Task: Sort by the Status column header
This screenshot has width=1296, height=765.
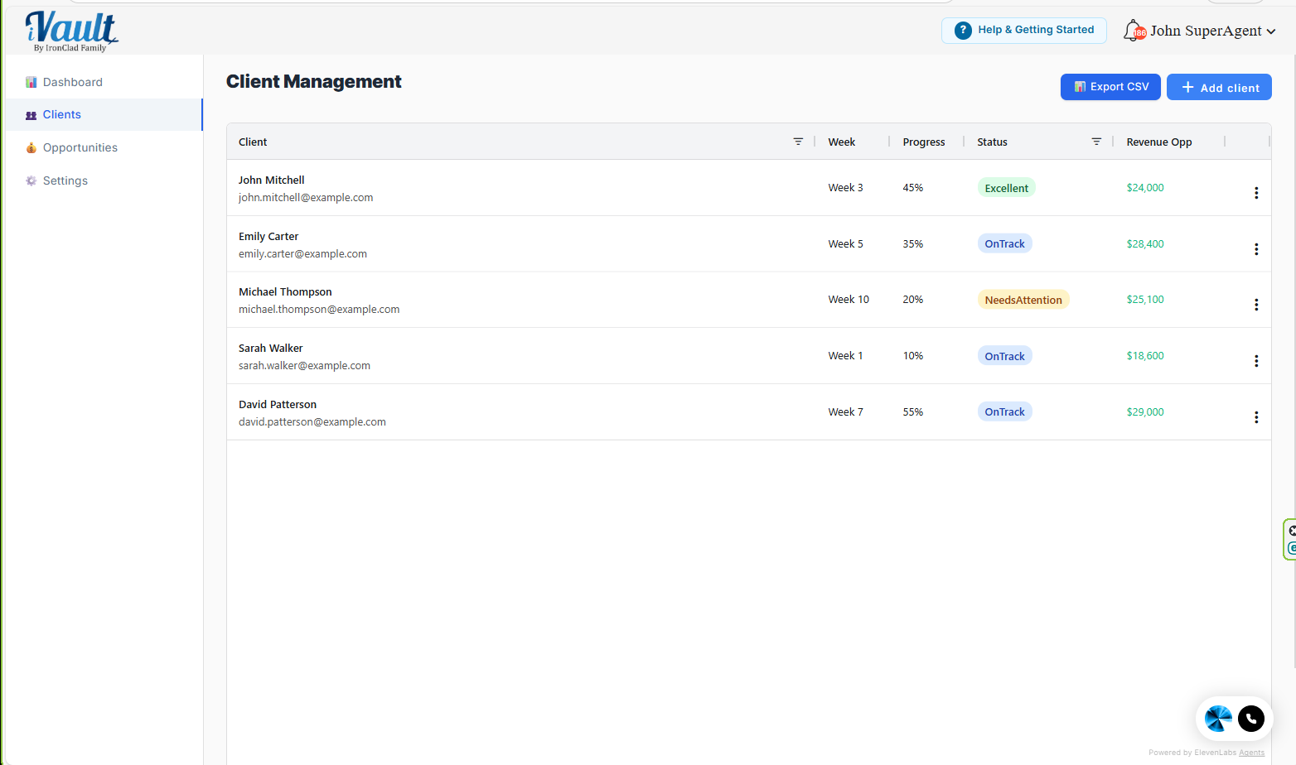Action: point(992,142)
